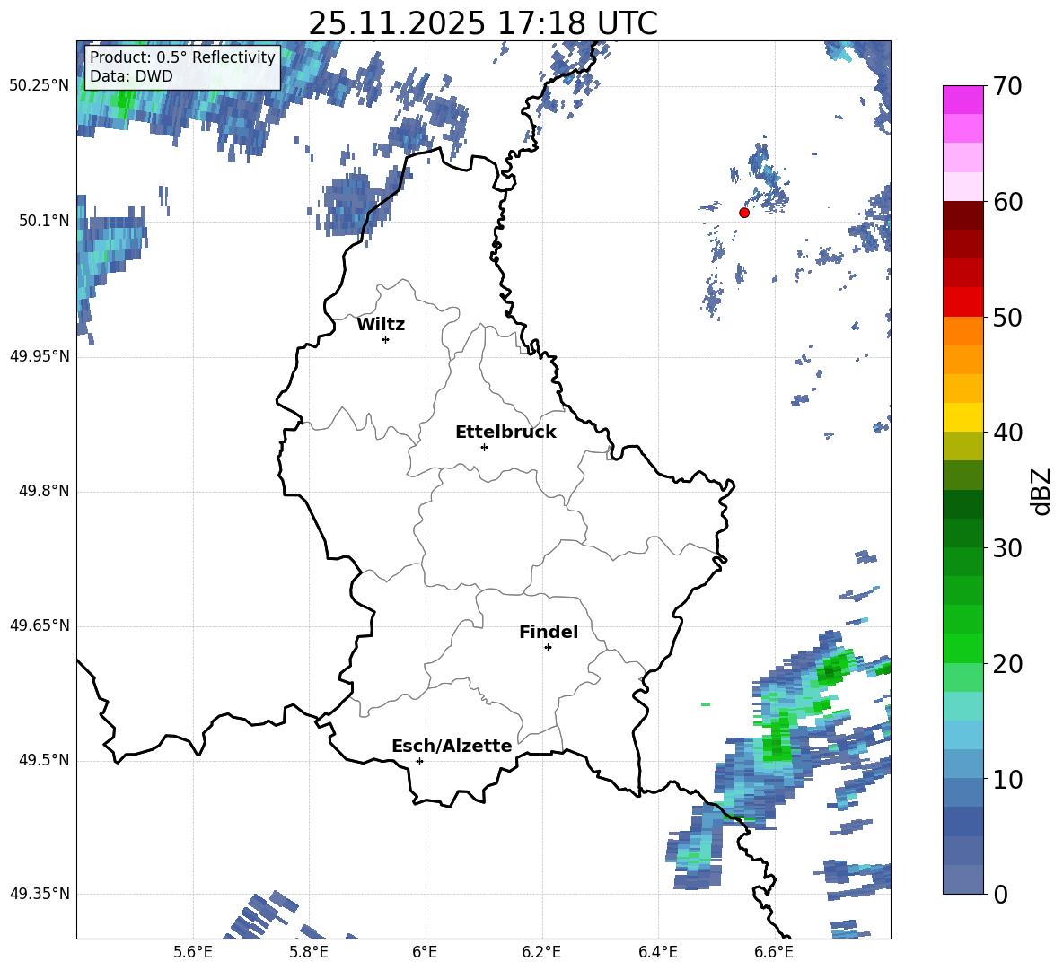Click the dark maroon swatch below 60

click(962, 215)
